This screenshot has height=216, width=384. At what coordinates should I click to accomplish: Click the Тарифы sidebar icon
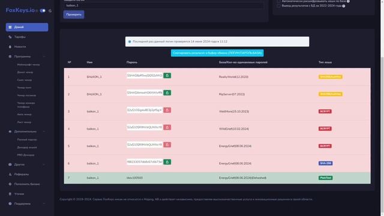coord(10,37)
